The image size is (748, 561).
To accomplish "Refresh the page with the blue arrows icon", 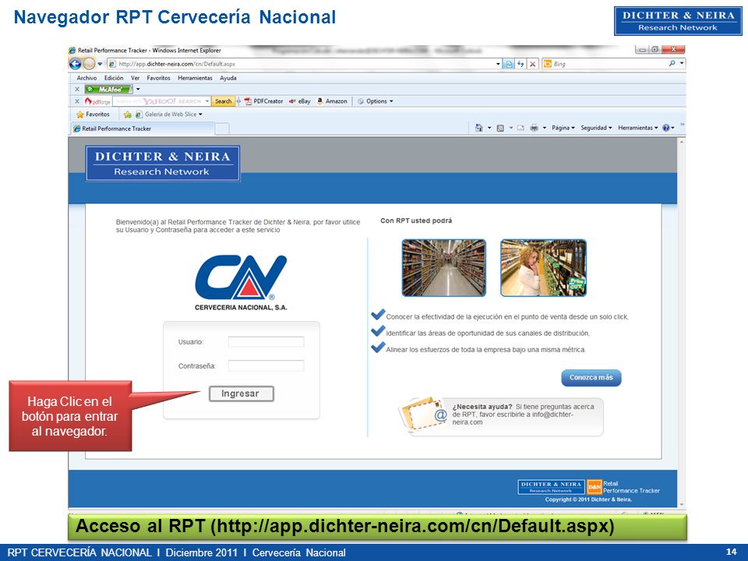I will [520, 63].
